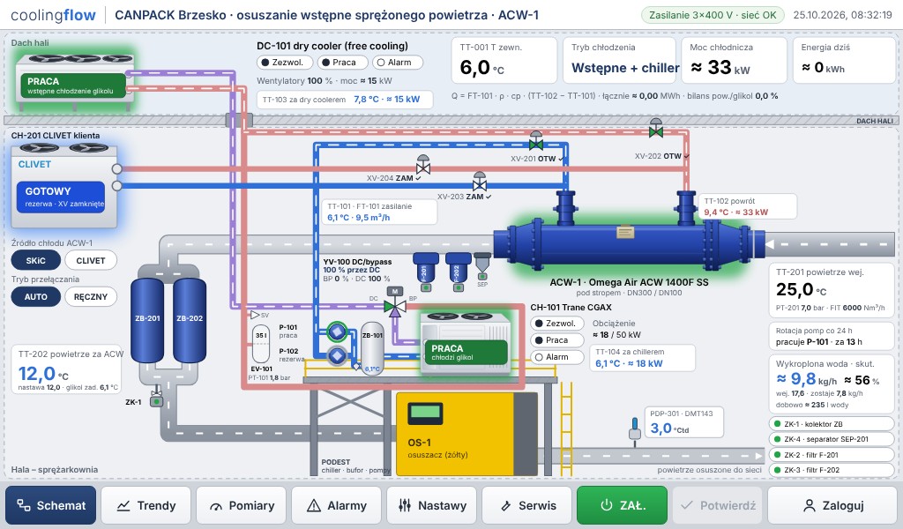Click the ZB-101 buffer tank
Image resolution: width=903 pixels, height=529 pixels.
tap(372, 348)
